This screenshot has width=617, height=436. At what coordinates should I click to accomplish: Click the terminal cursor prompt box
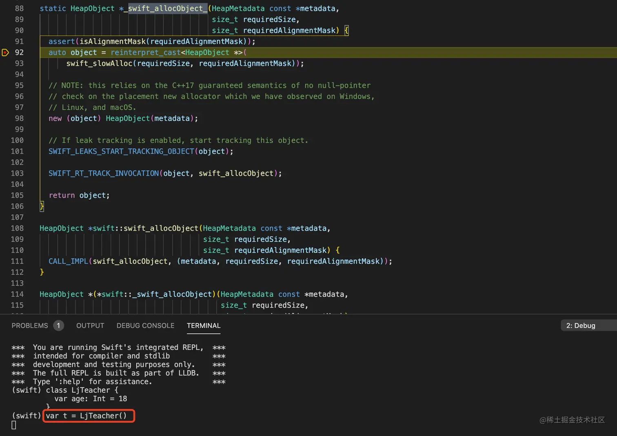pyautogui.click(x=14, y=425)
